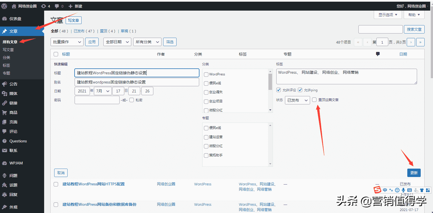Open the 外观 appearance brush icon
Screen dimensions: 433x213
coord(4,207)
